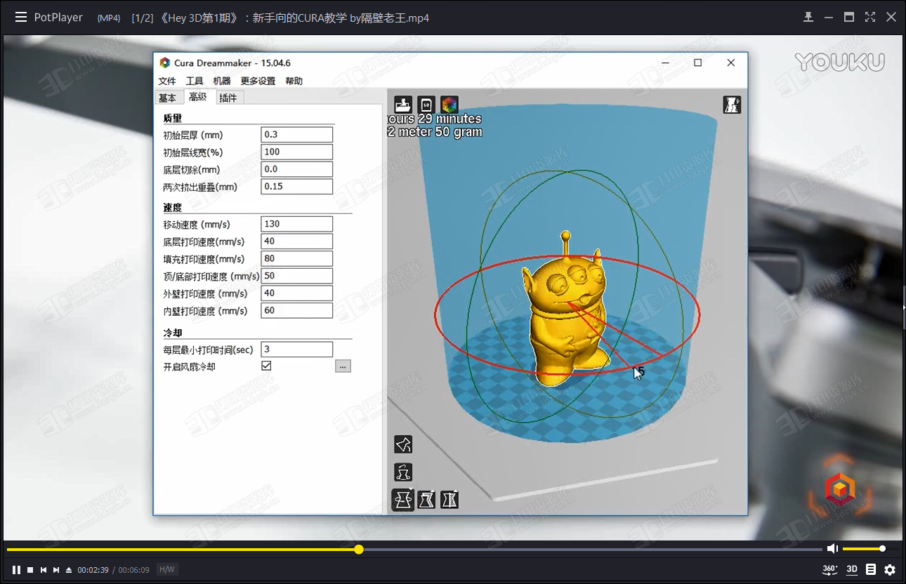906x584 pixels.
Task: Click the eject/open file icon
Action: pyautogui.click(x=69, y=570)
